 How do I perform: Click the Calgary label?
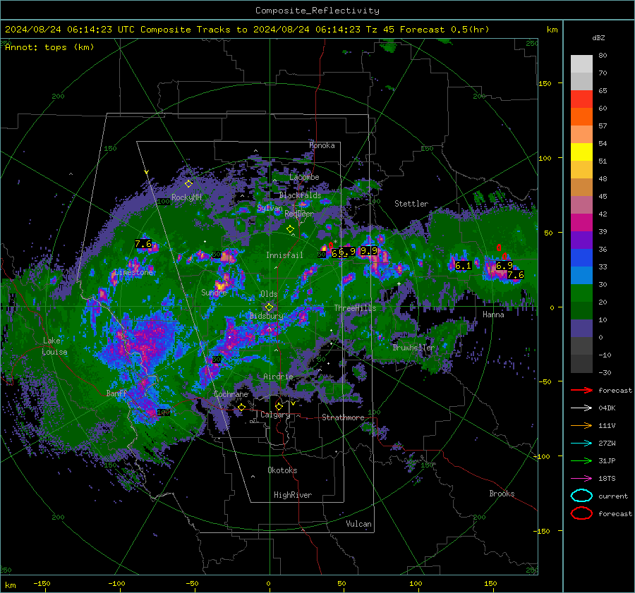coord(275,415)
